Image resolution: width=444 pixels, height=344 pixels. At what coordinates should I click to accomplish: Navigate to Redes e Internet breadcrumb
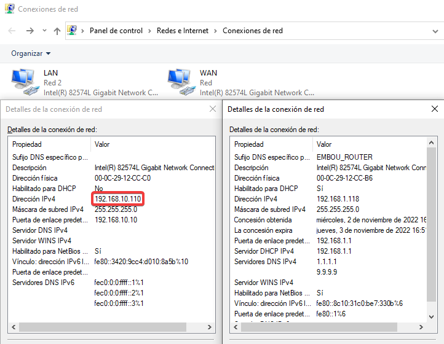(x=183, y=31)
